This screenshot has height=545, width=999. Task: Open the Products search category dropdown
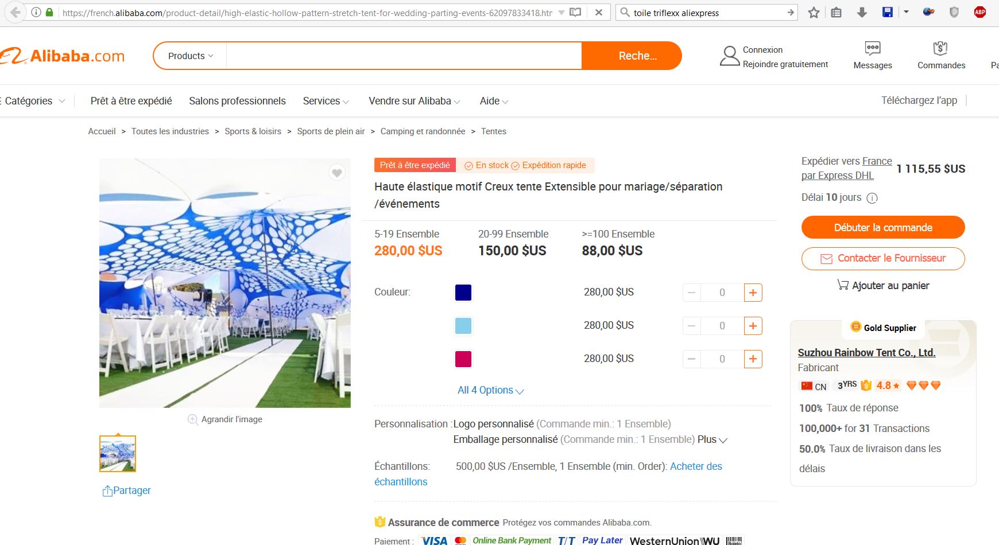pos(191,56)
